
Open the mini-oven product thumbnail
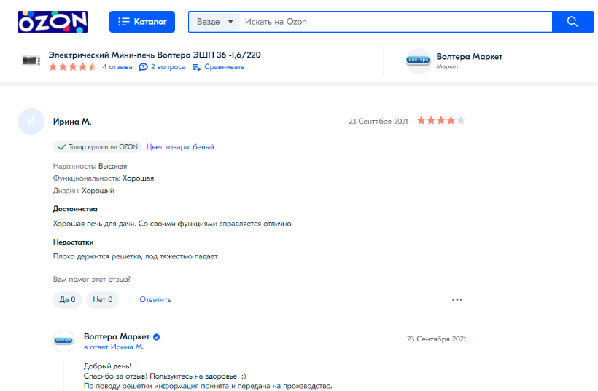click(31, 61)
